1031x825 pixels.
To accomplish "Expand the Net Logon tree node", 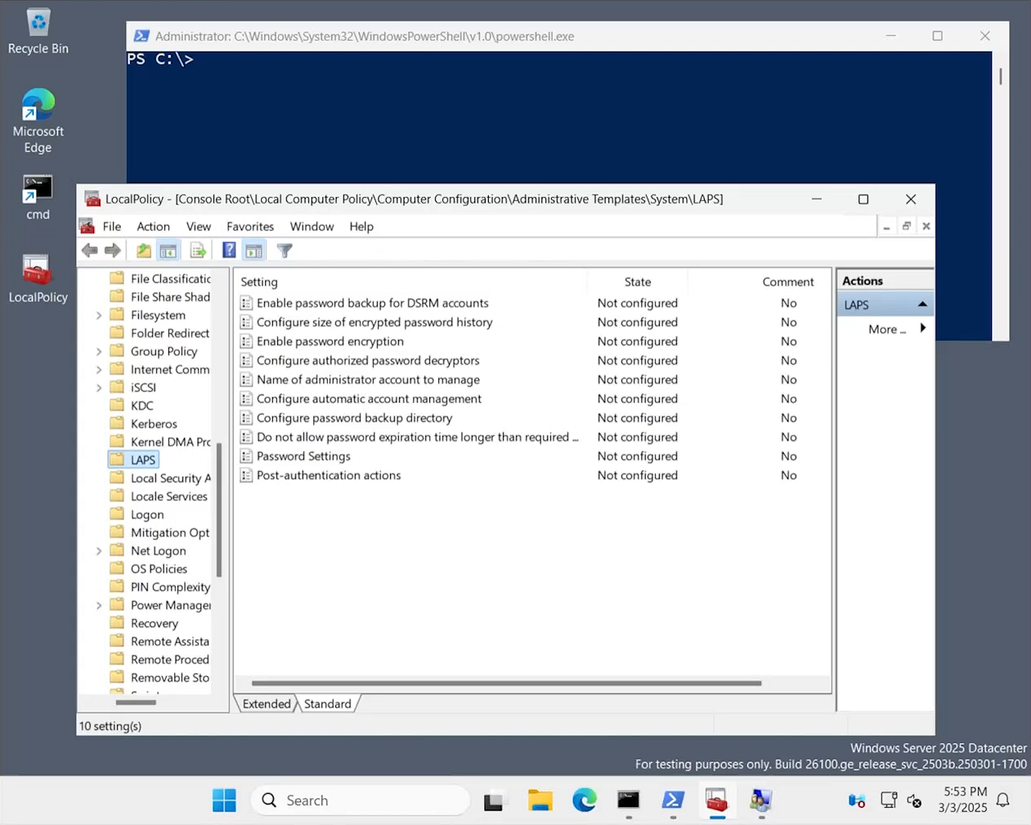I will coord(99,551).
